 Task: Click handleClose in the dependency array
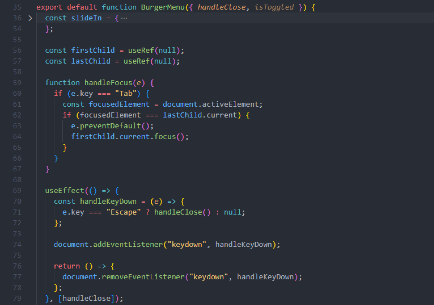[x=87, y=298]
